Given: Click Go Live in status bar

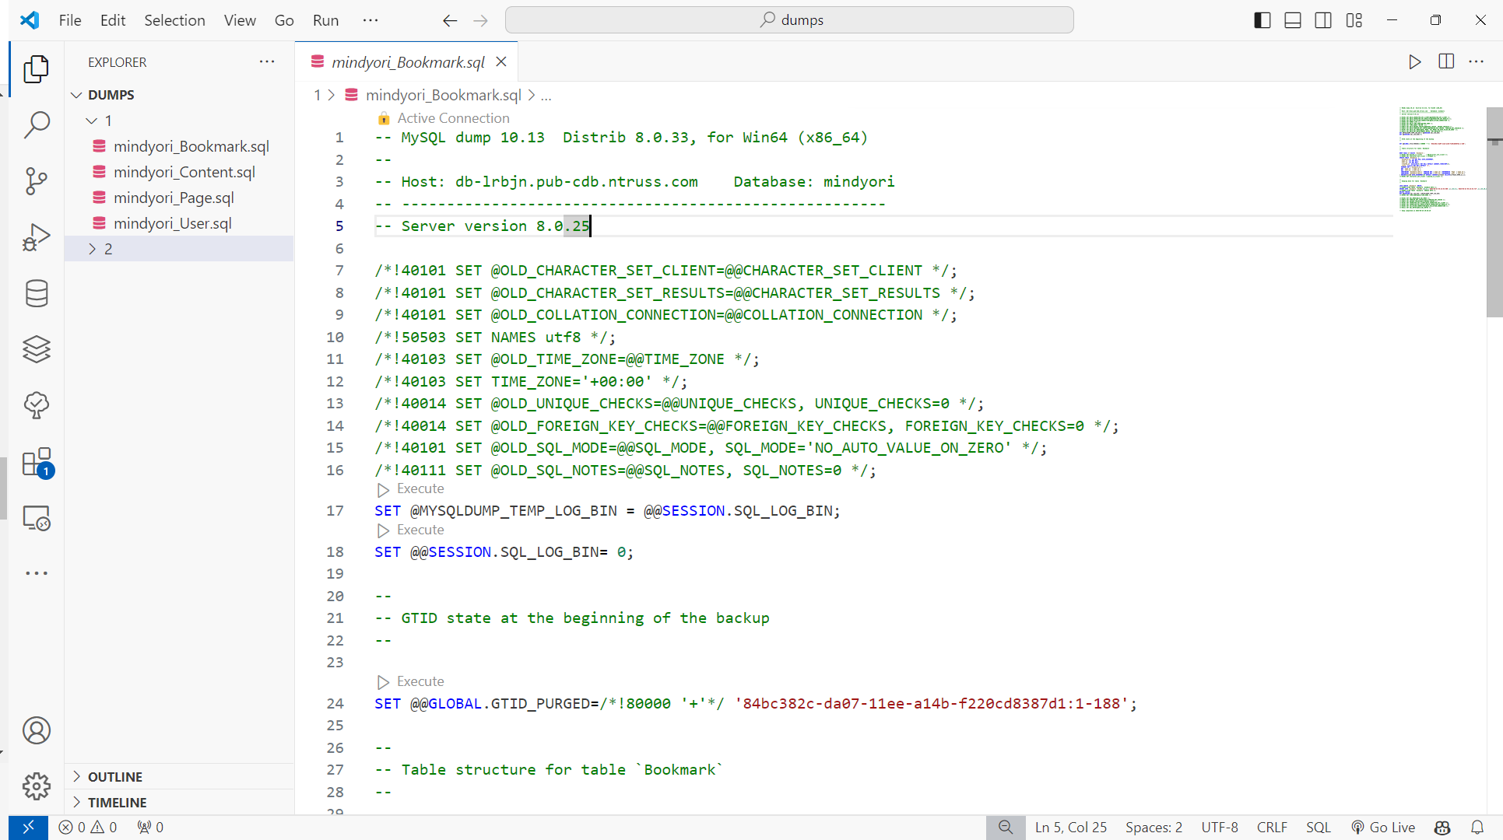Looking at the screenshot, I should click(x=1383, y=828).
